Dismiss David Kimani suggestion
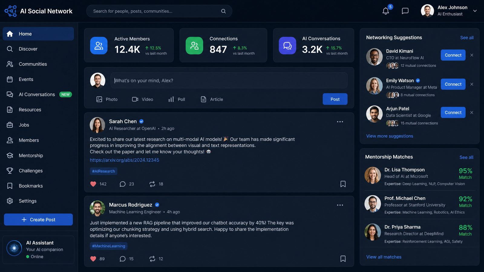Image resolution: width=484 pixels, height=272 pixels. (x=472, y=55)
